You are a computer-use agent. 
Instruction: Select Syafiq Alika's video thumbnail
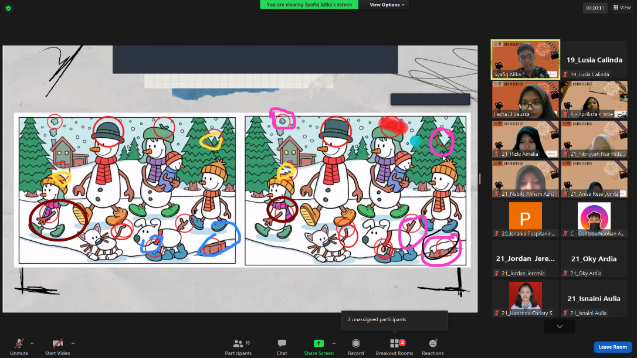pyautogui.click(x=526, y=59)
